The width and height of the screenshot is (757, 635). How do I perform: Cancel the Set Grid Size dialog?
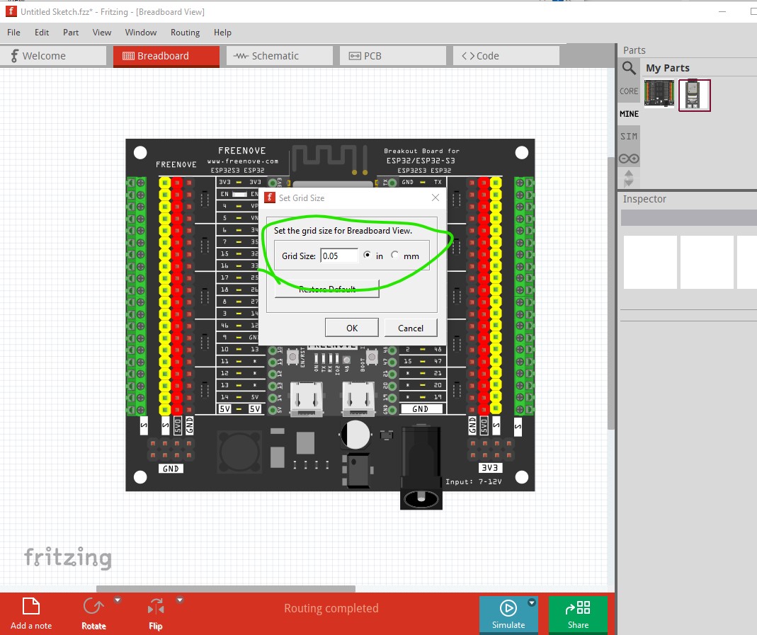[410, 328]
